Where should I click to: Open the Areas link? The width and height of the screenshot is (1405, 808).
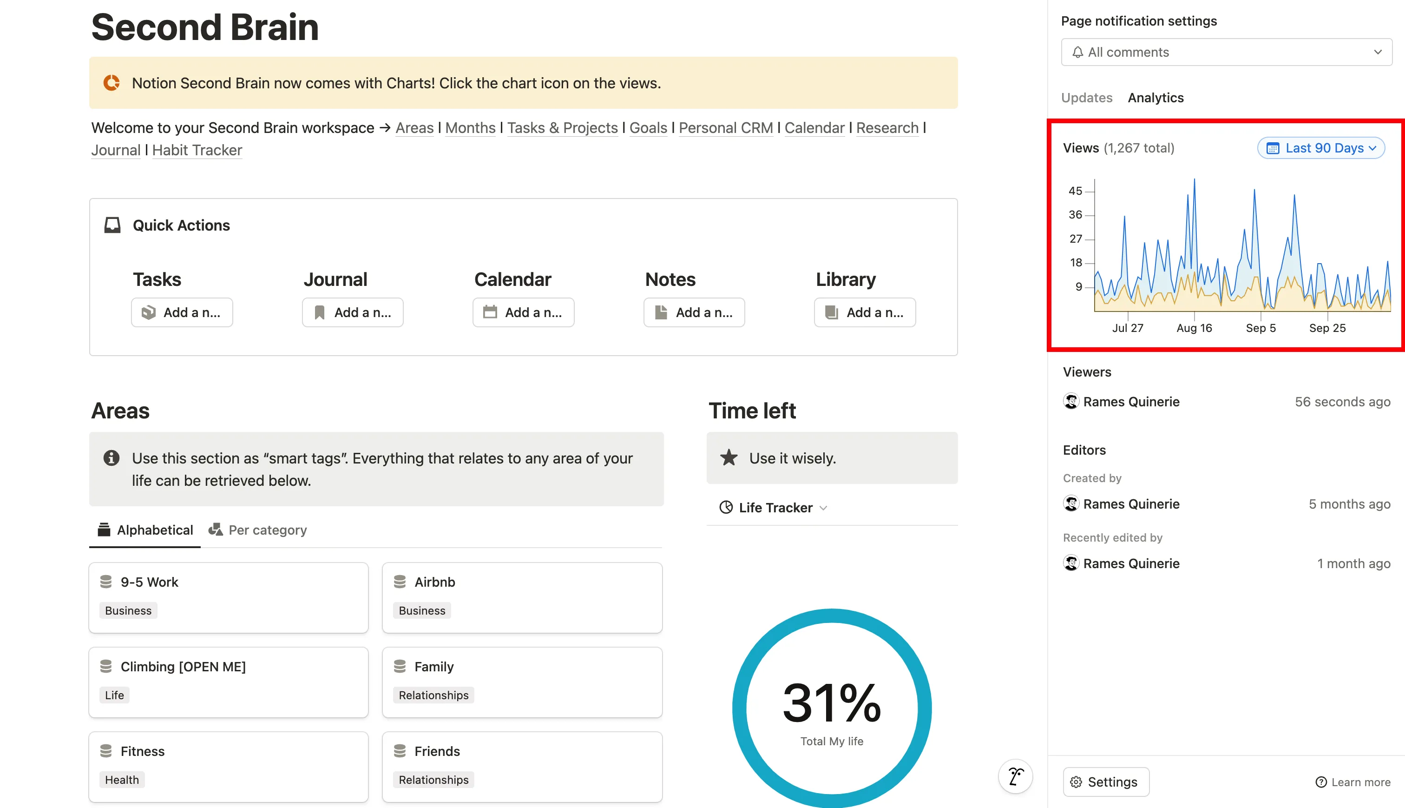pos(414,128)
